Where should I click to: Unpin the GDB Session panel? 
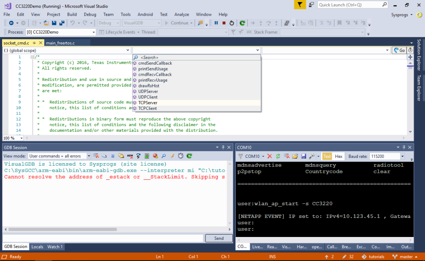click(x=224, y=147)
